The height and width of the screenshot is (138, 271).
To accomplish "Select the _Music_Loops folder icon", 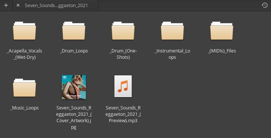I will 24,87.
